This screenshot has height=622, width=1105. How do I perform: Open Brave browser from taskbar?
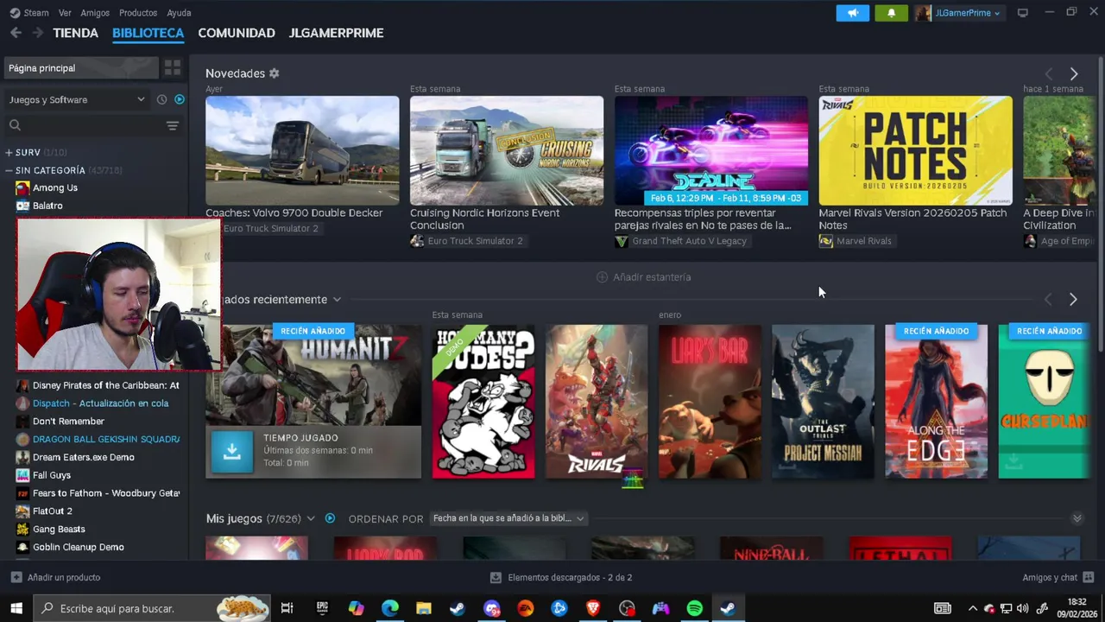pos(593,608)
